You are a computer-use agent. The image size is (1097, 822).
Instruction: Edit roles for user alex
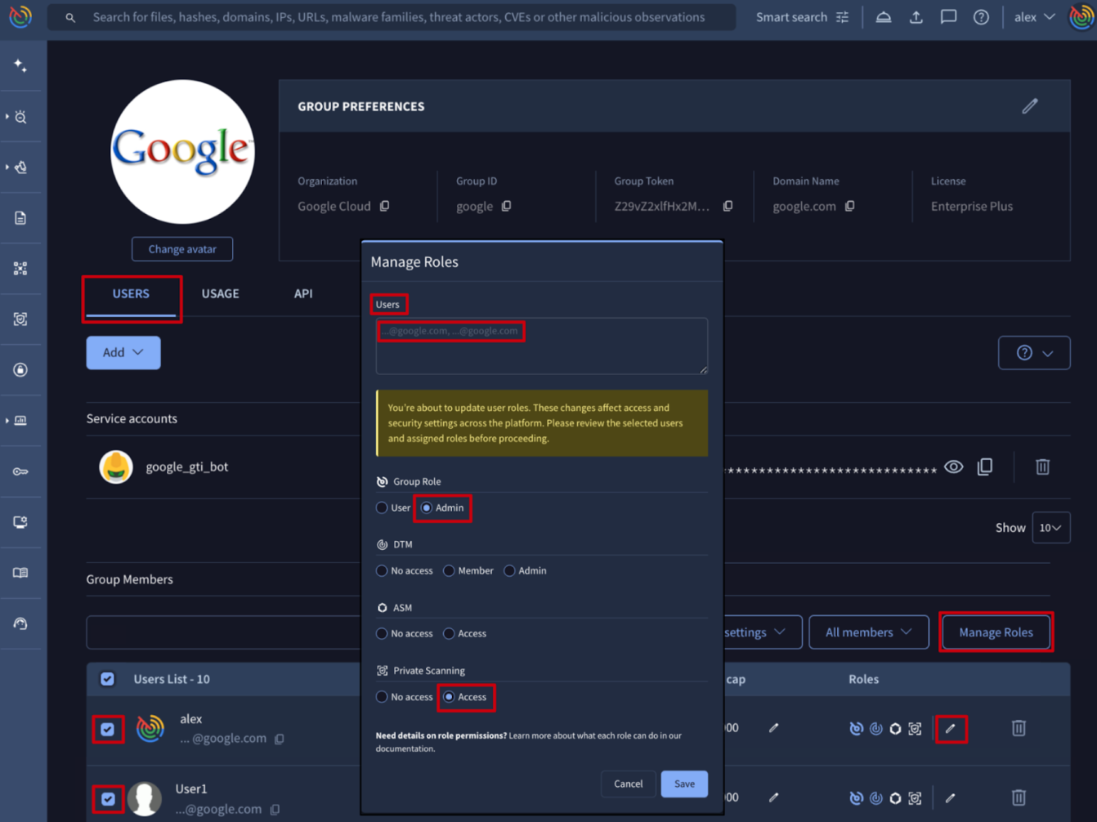pos(950,728)
